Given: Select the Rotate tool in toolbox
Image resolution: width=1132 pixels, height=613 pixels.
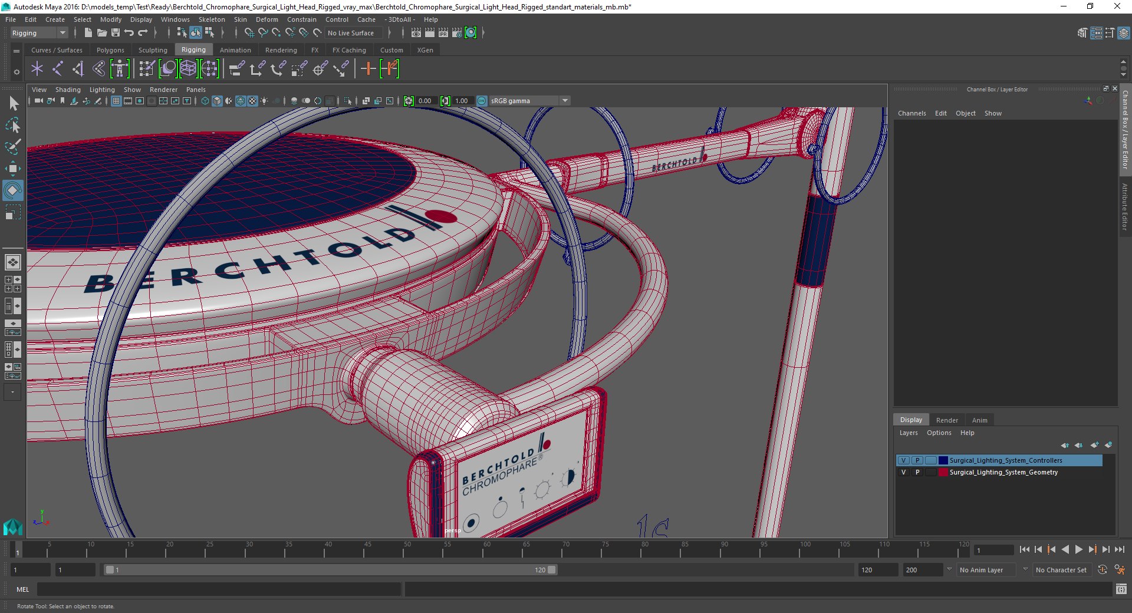Looking at the screenshot, I should (12, 190).
